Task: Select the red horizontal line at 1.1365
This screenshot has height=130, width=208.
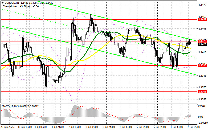Action: click(99, 92)
